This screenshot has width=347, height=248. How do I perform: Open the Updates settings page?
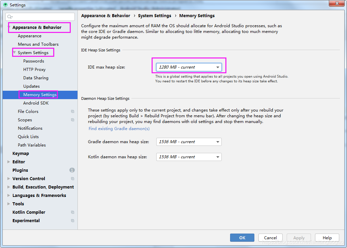click(31, 86)
